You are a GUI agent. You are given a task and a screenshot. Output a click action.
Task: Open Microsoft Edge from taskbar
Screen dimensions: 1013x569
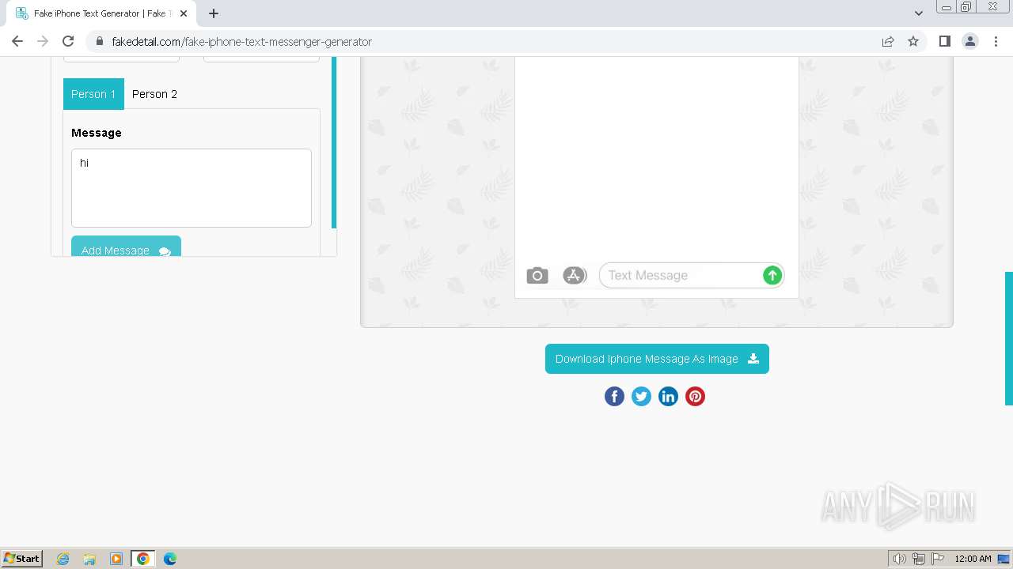170,559
